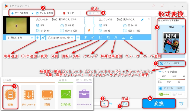Click the ファイル追加 (add file) button

pos(19,13)
